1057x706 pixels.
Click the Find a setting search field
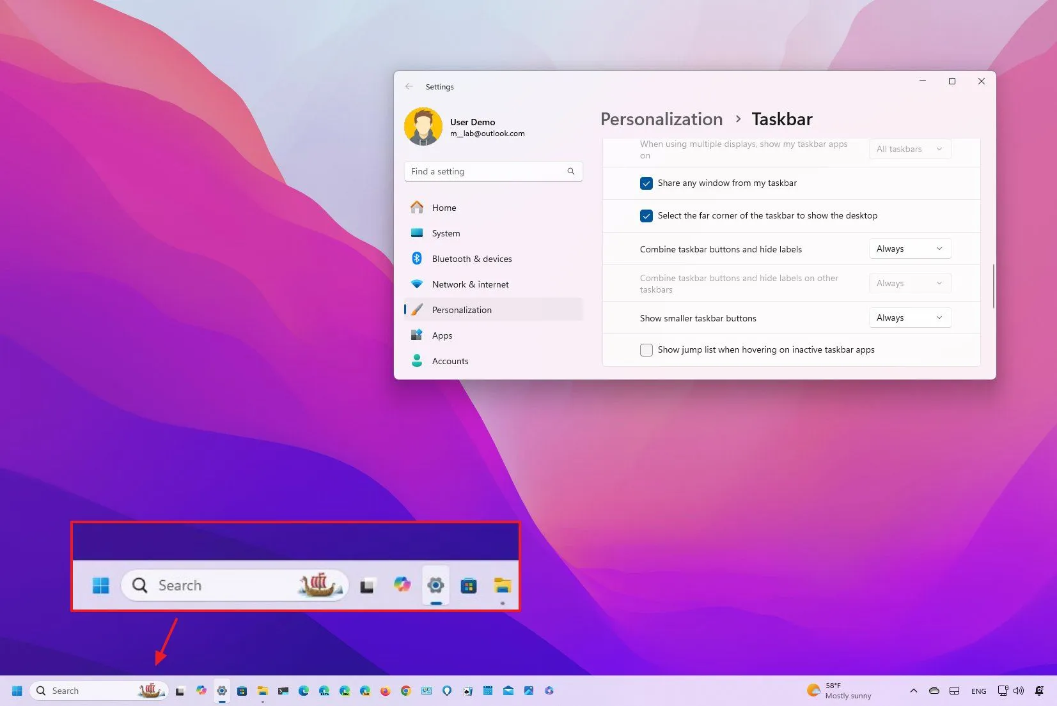click(494, 171)
